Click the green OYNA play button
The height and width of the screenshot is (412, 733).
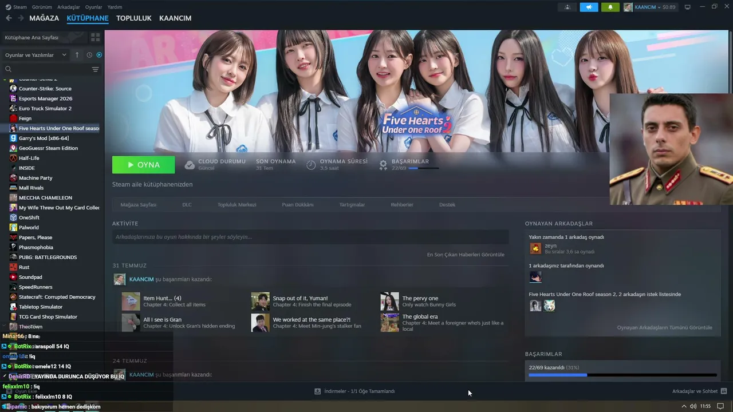click(144, 165)
